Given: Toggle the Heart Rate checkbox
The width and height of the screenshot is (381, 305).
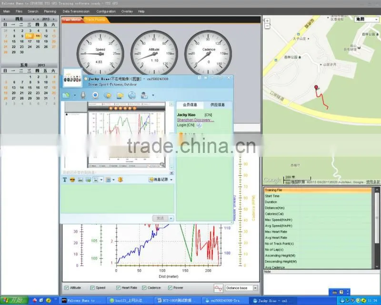Looking at the screenshot, I should pos(118,288).
